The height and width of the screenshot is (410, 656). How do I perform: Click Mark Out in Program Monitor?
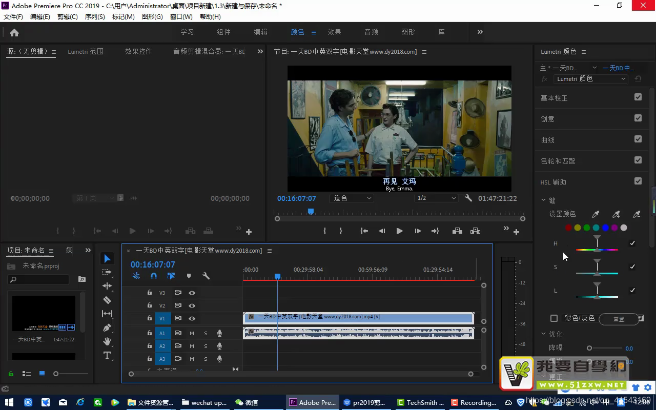point(341,231)
